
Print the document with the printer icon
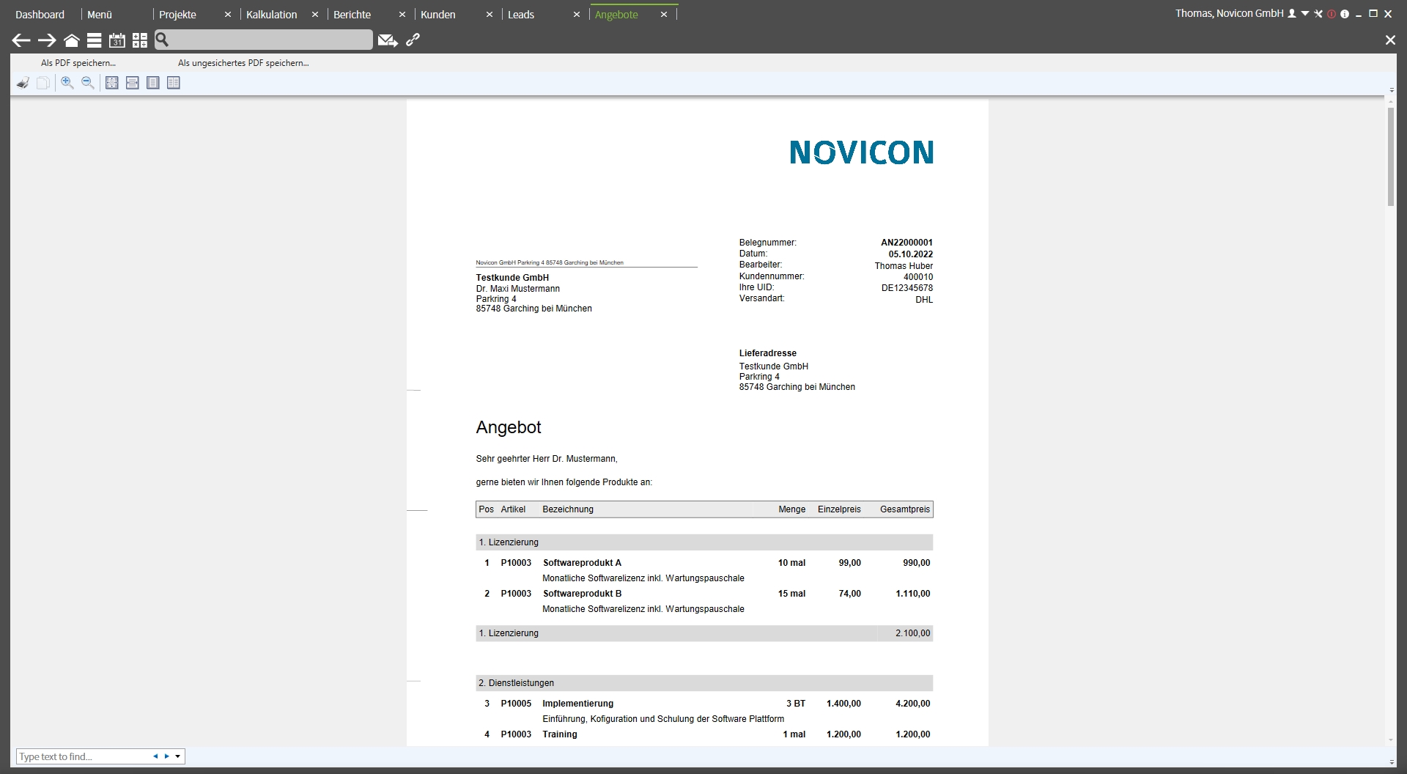(x=23, y=83)
